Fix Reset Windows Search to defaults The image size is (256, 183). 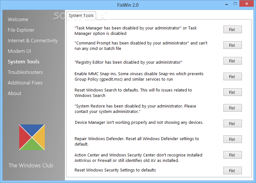pos(233,92)
